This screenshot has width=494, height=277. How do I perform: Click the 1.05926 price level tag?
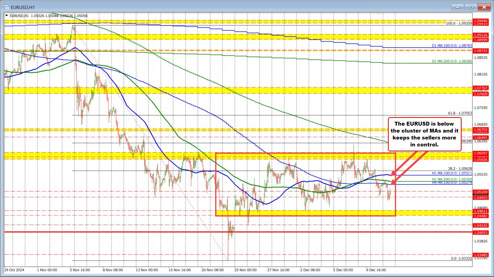[481, 159]
